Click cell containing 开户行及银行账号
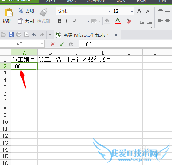Viewport: 172px width, 165px height. [77, 59]
